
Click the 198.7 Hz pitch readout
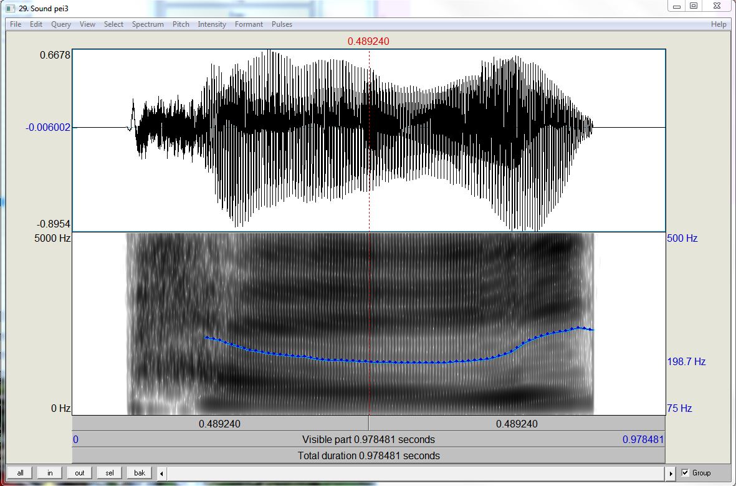pyautogui.click(x=686, y=361)
